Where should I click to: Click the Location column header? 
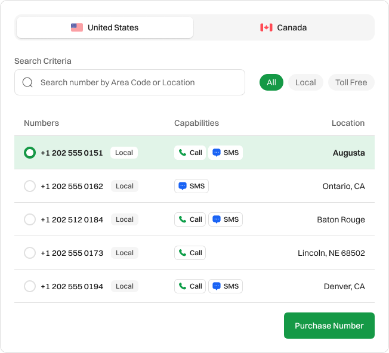348,123
